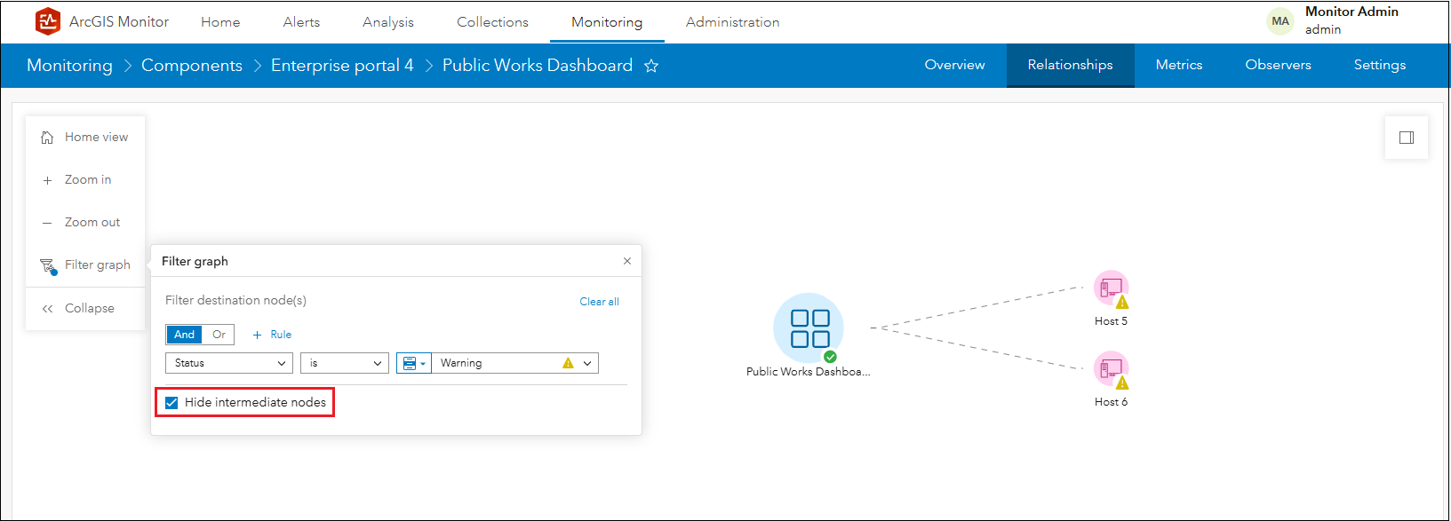The width and height of the screenshot is (1451, 521).
Task: Switch to the Relationships tab
Action: pos(1070,65)
